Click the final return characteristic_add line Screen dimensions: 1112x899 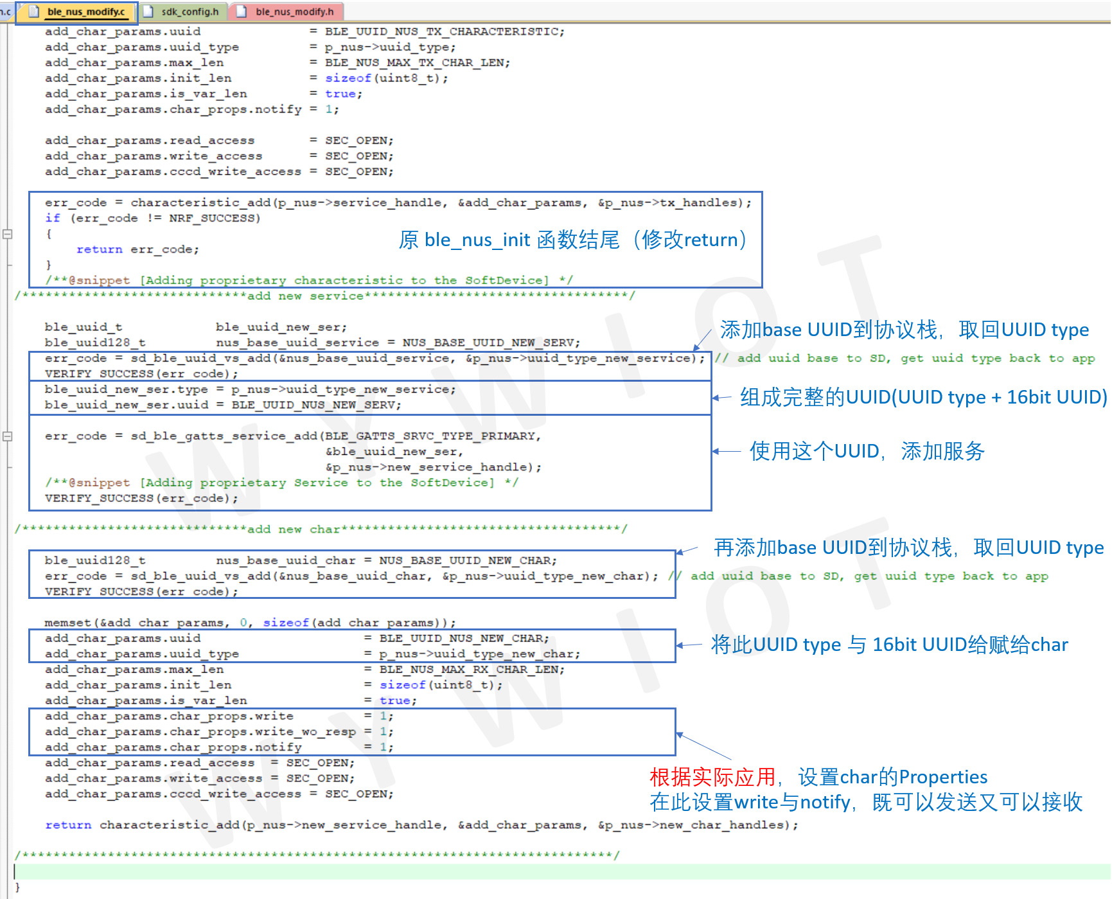(x=421, y=824)
